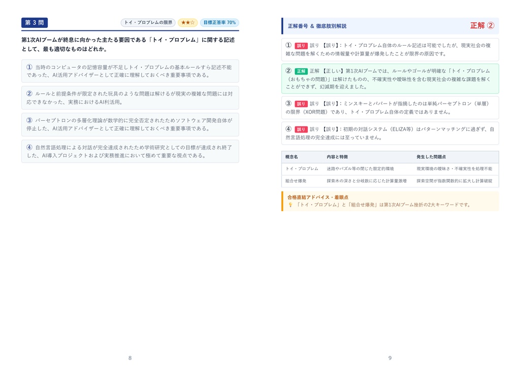Click the 合格直結アドバイス・着眼点 heading
Viewport: 520px width, 369px height.
(318, 197)
